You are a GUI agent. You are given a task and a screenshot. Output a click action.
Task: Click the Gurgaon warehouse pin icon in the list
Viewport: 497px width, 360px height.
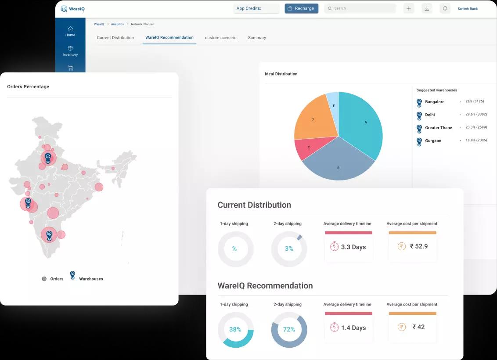point(419,142)
